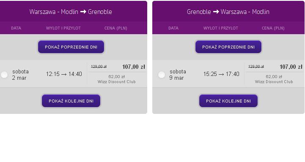
Task: Click outbound Pokaż kolejne dni button
Action: click(71, 101)
